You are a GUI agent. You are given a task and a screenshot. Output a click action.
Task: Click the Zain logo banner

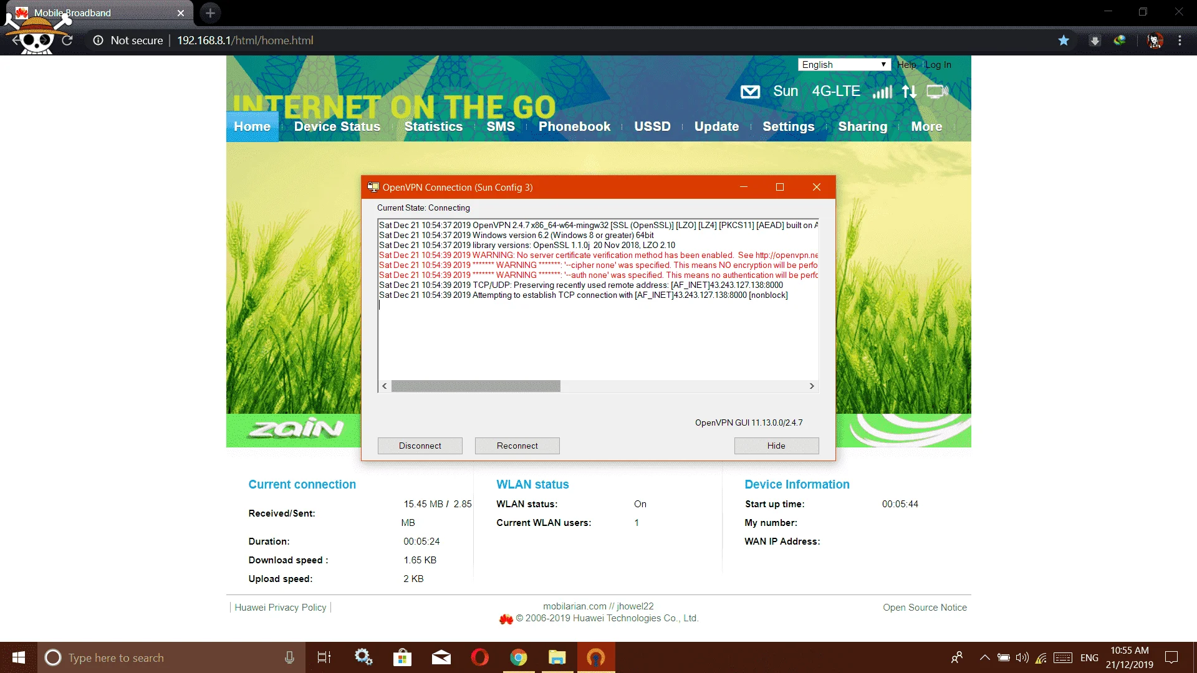point(297,429)
